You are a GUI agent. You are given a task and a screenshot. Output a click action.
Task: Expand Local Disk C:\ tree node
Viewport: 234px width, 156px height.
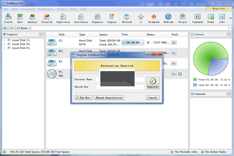4,40
